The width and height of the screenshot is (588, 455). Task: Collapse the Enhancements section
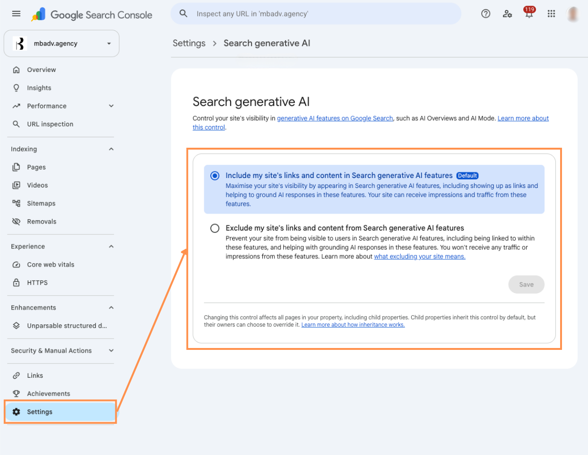112,308
